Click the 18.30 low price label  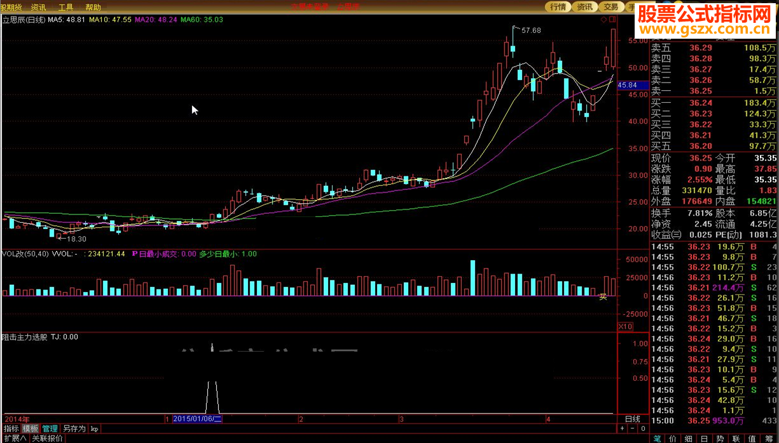tap(76, 239)
